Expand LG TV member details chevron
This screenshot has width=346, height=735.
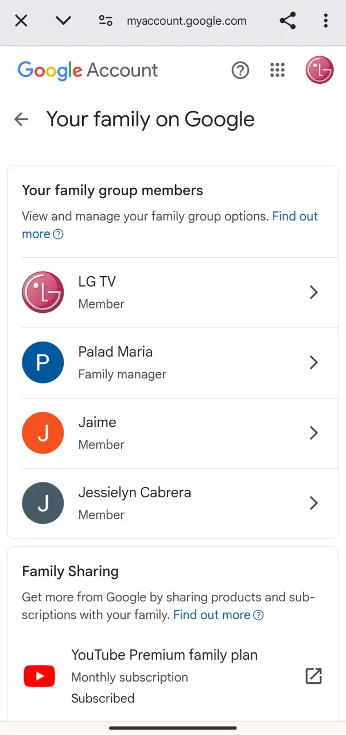(x=314, y=292)
